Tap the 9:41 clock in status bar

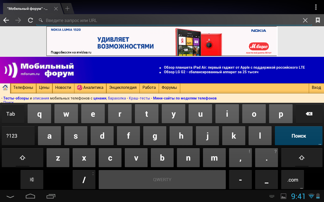pos(298,196)
